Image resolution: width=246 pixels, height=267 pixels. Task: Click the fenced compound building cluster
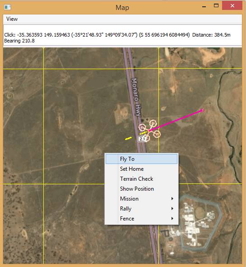coord(199,223)
